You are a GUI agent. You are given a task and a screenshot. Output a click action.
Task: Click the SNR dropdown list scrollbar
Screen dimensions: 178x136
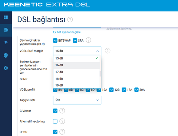100,74
